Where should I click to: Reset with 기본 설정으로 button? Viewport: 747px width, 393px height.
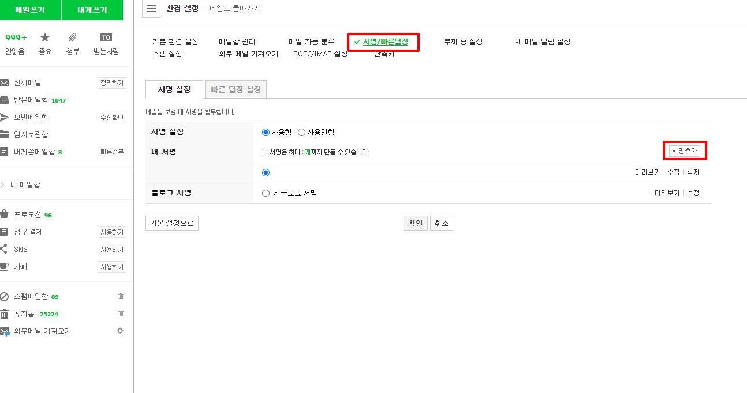coord(172,224)
